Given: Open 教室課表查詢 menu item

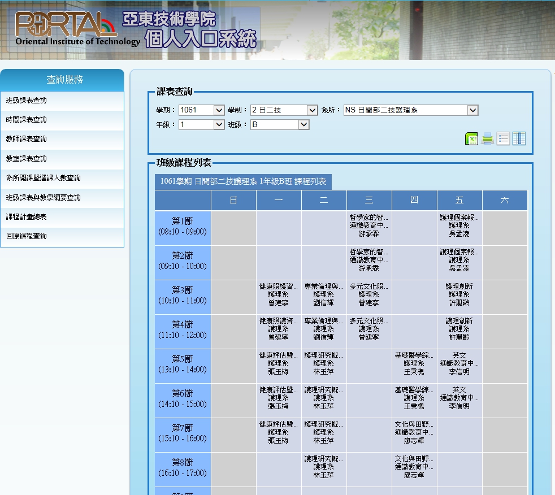Looking at the screenshot, I should (x=62, y=159).
